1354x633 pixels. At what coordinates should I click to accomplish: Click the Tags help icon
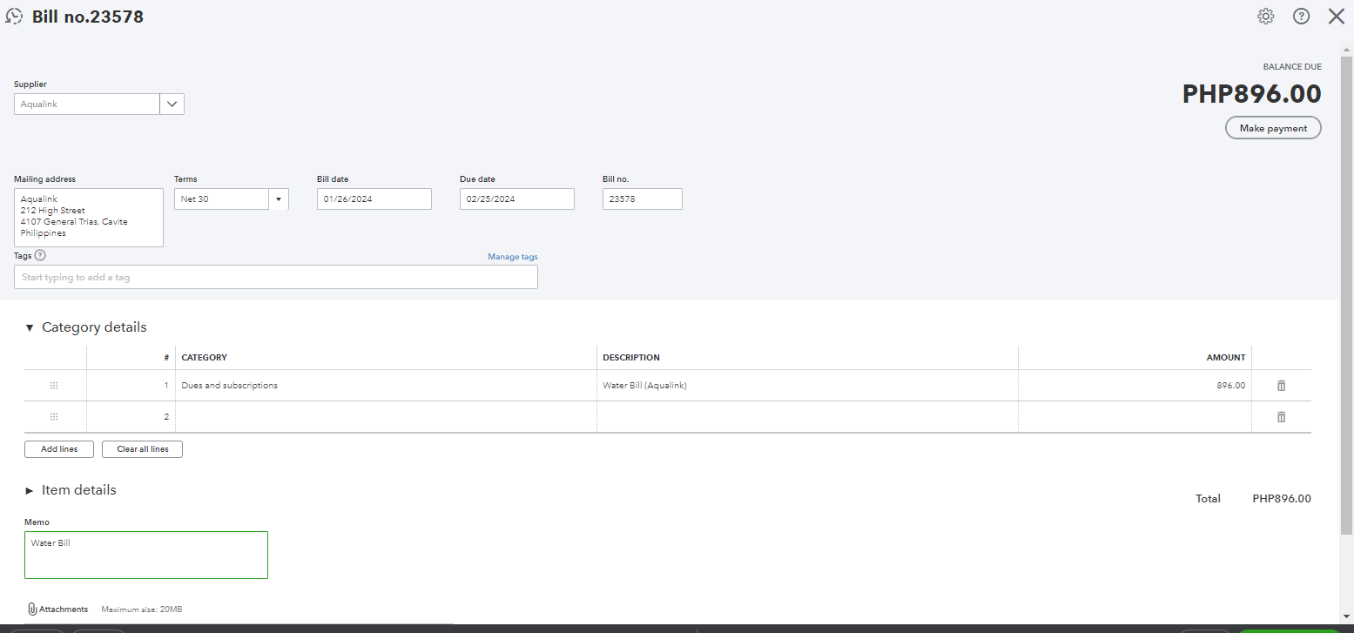(x=40, y=255)
